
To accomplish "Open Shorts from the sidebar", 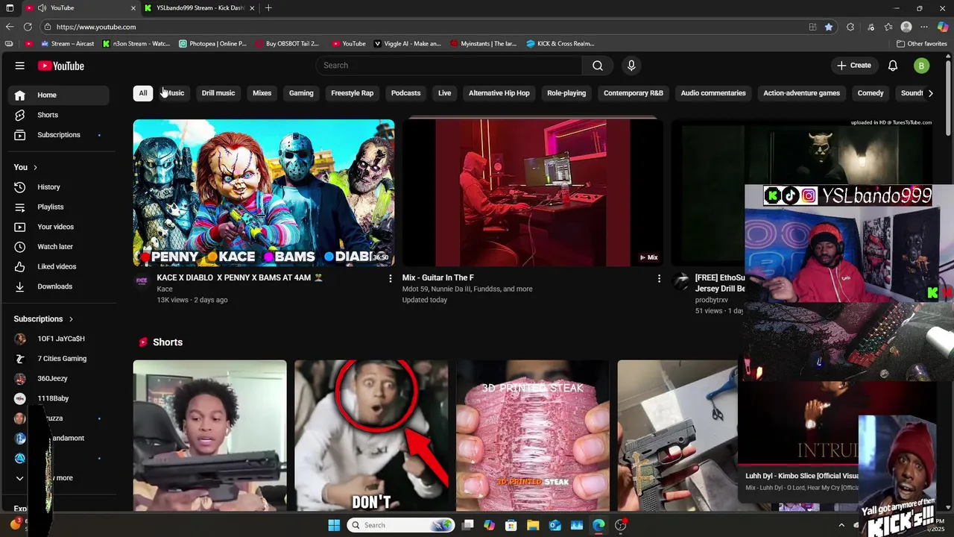I will [x=58, y=115].
